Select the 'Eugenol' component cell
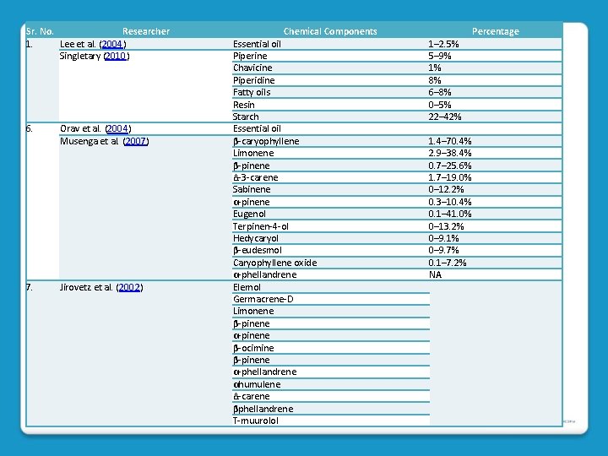Viewport: 608px width, 456px height. coord(330,214)
